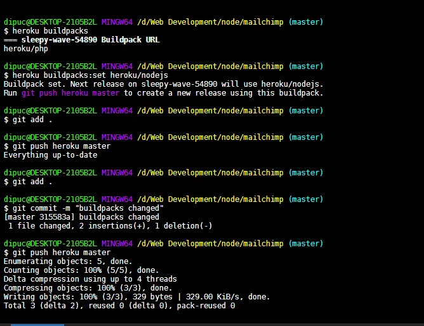Click the "git push heroku master" command above "Enumerating objects"

click(x=57, y=253)
